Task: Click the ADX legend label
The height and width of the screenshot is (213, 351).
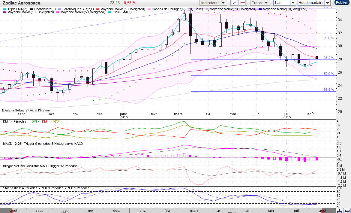Action: pos(56,122)
